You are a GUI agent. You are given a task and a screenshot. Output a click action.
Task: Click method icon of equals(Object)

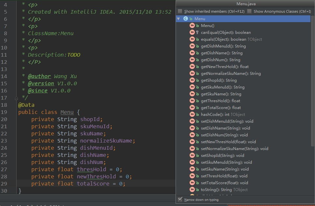[x=192, y=39]
